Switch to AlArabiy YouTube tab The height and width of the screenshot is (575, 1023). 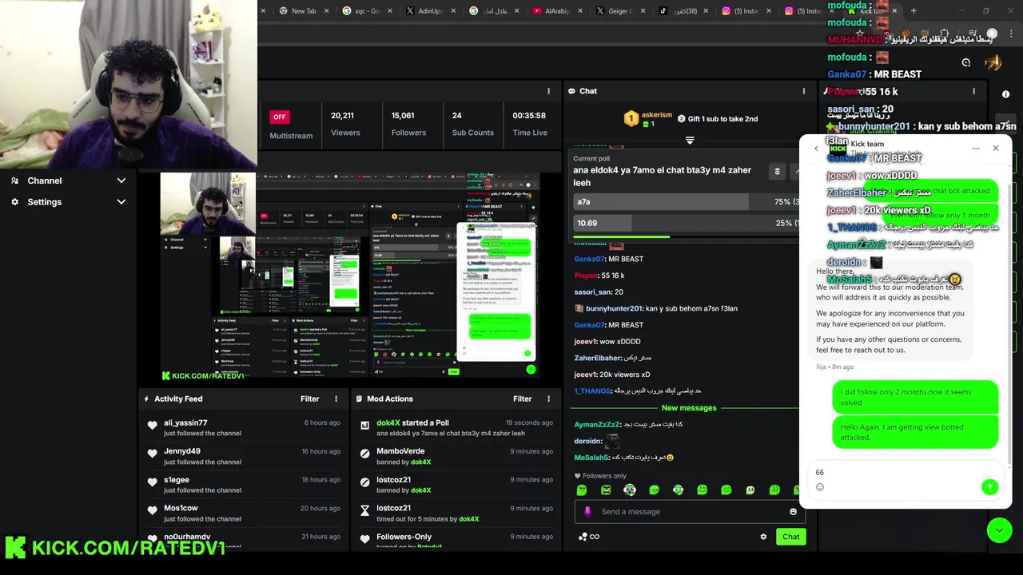point(557,10)
